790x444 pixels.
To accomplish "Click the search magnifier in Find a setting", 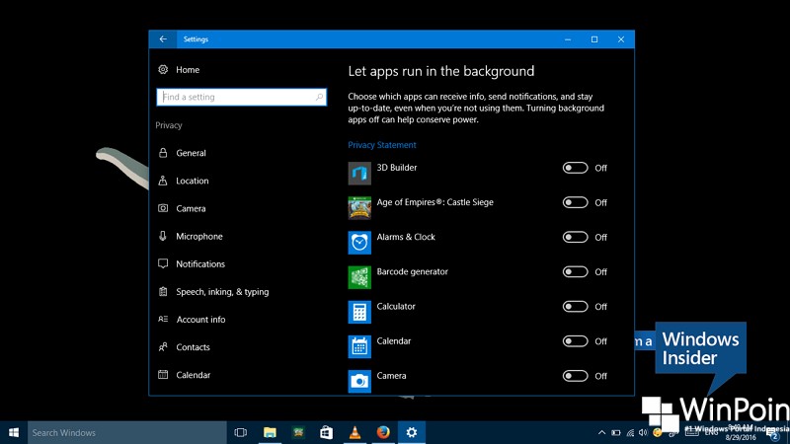I will coord(319,97).
